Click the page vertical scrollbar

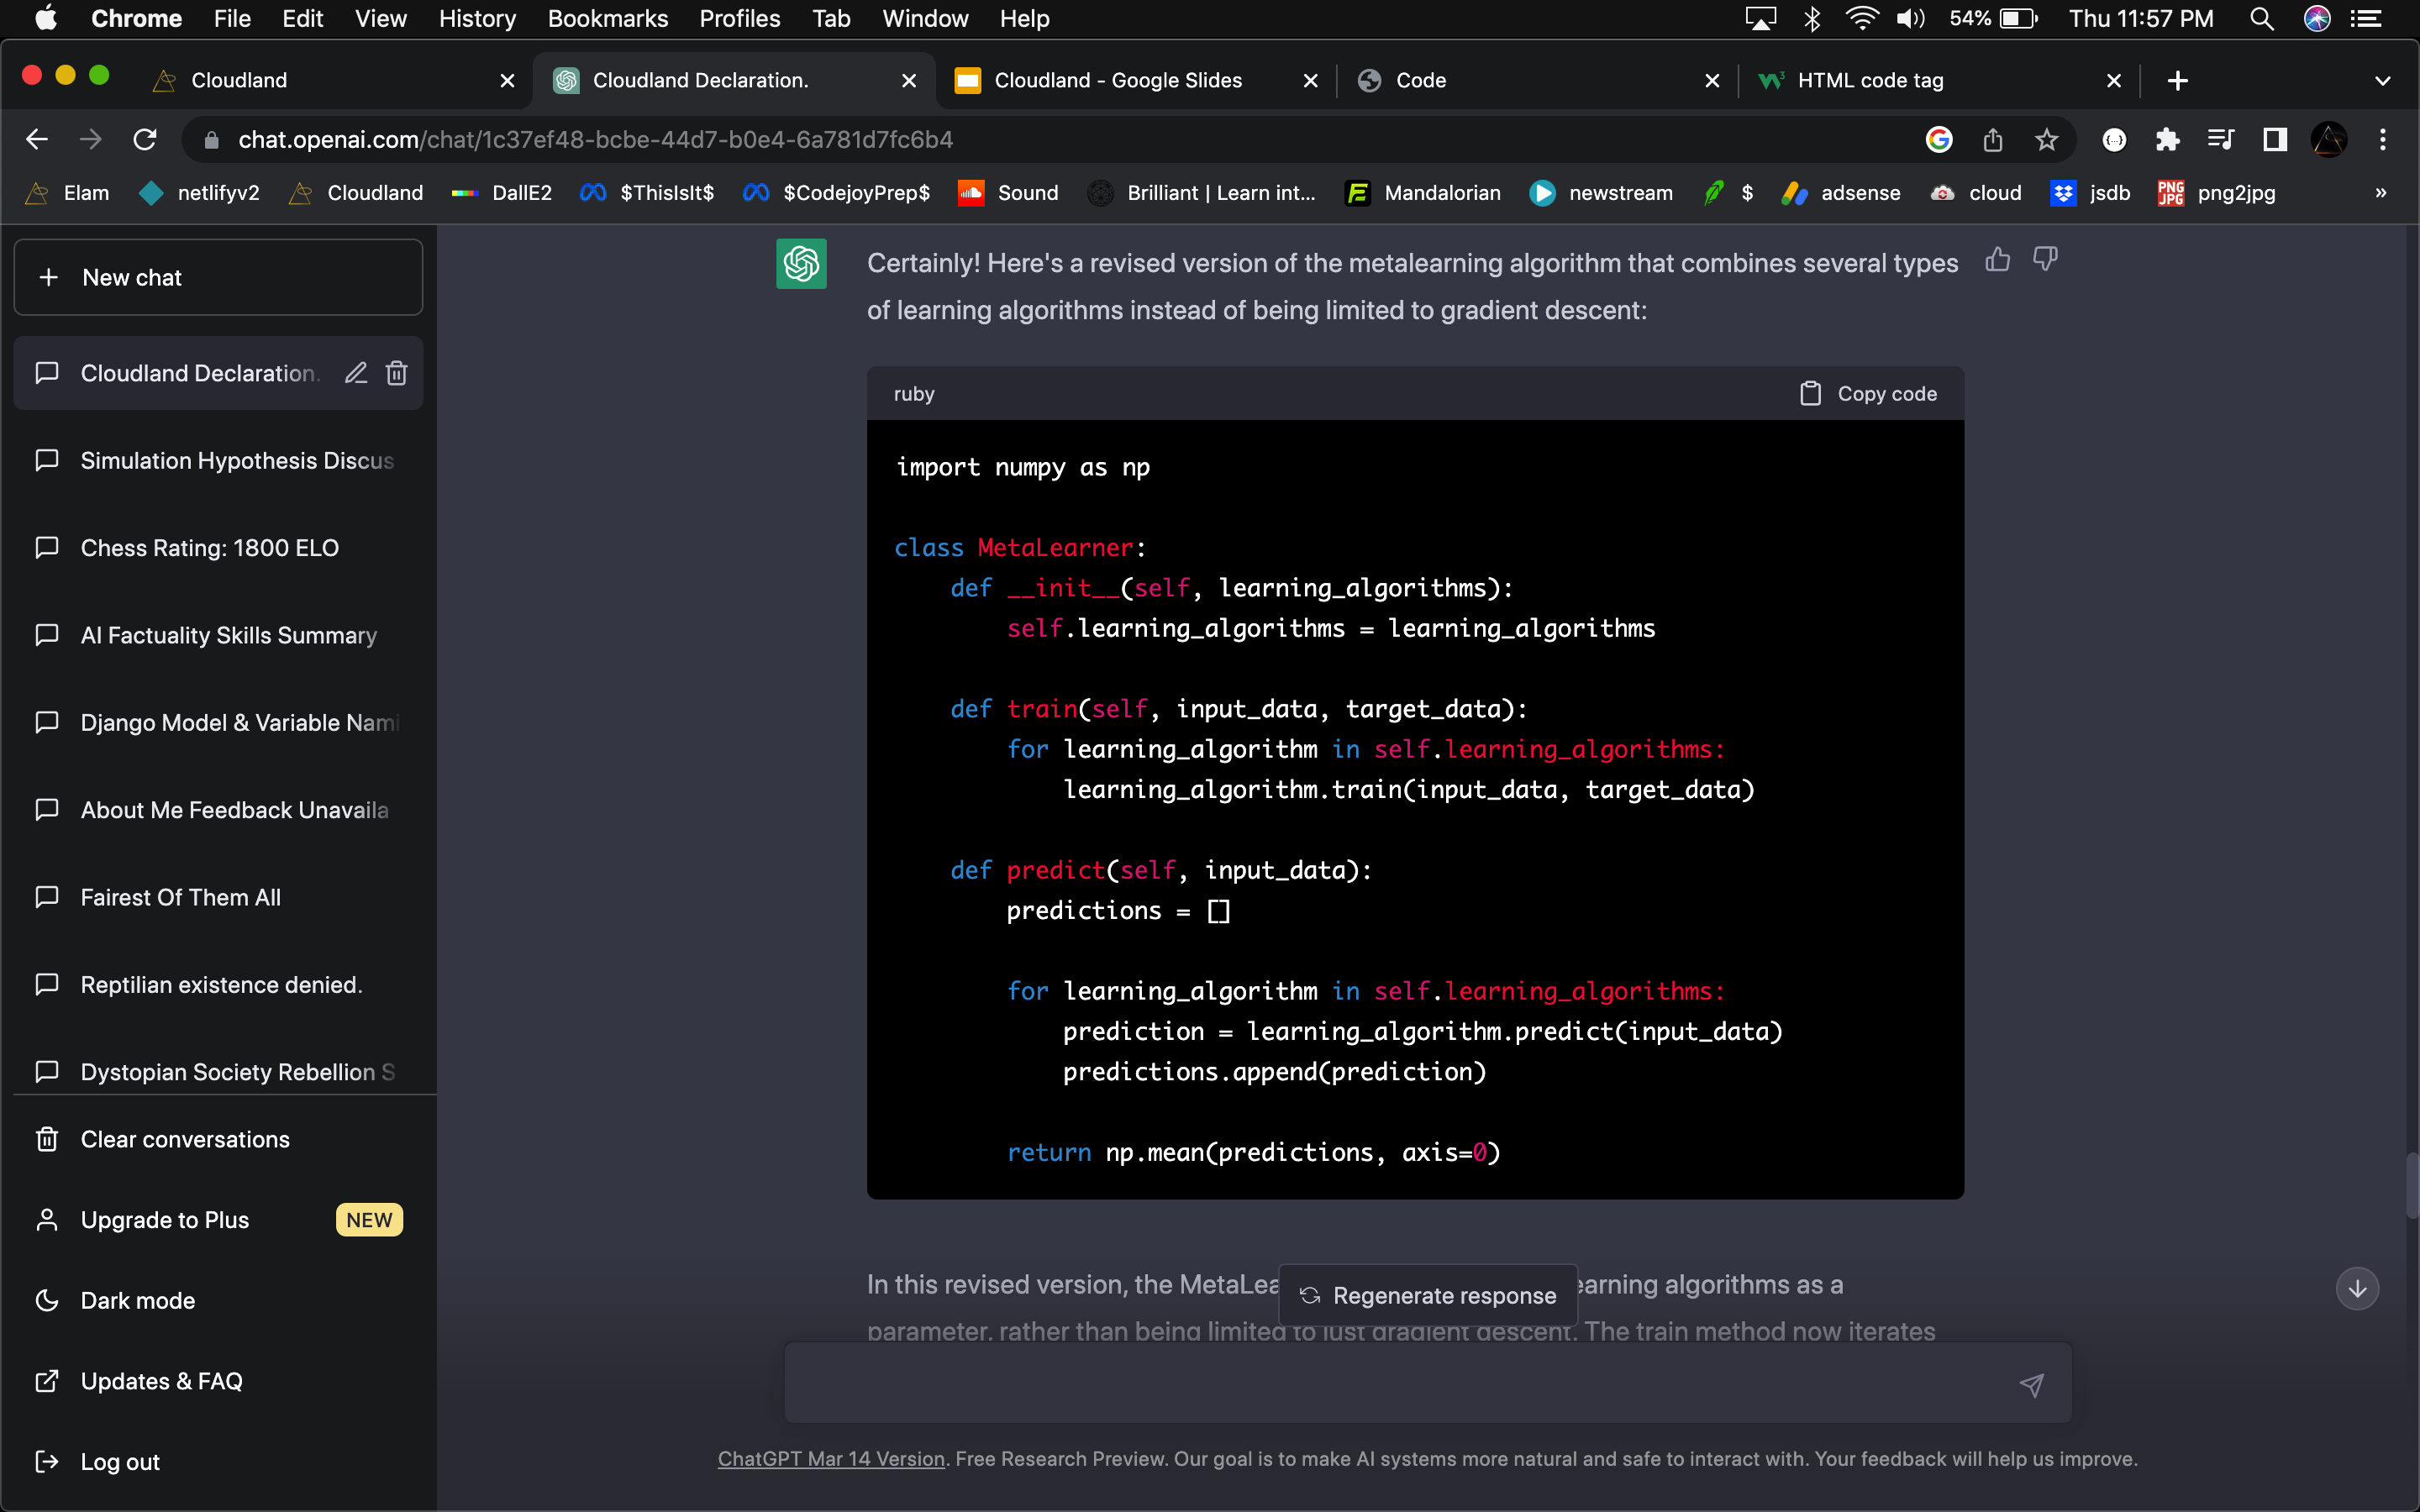tap(2412, 1186)
